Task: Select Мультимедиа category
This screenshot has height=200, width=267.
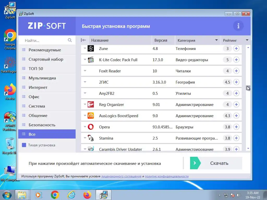Action: 47,78
